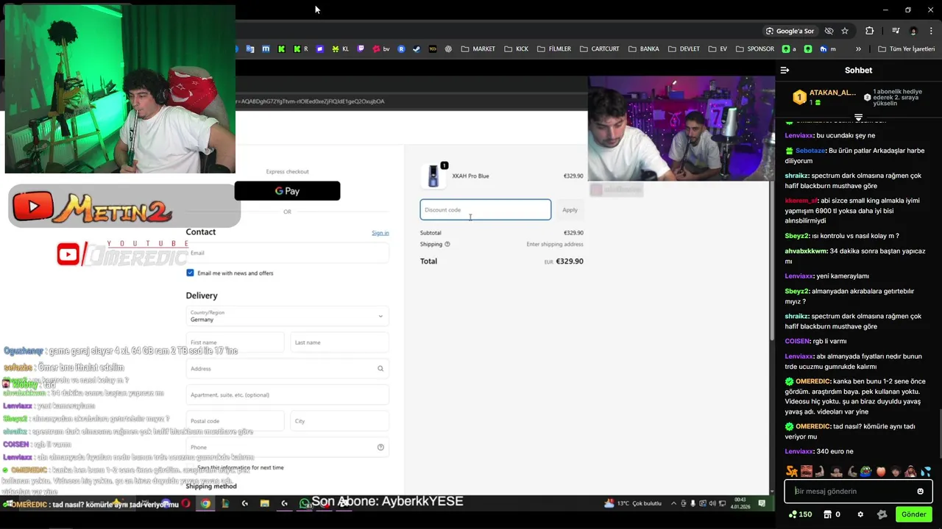Viewport: 942px width, 529px height.
Task: Open the Sign in link
Action: pyautogui.click(x=380, y=233)
